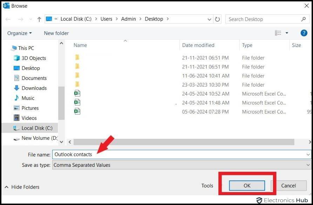Open the Organize menu
The width and height of the screenshot is (313, 205).
[x=19, y=33]
